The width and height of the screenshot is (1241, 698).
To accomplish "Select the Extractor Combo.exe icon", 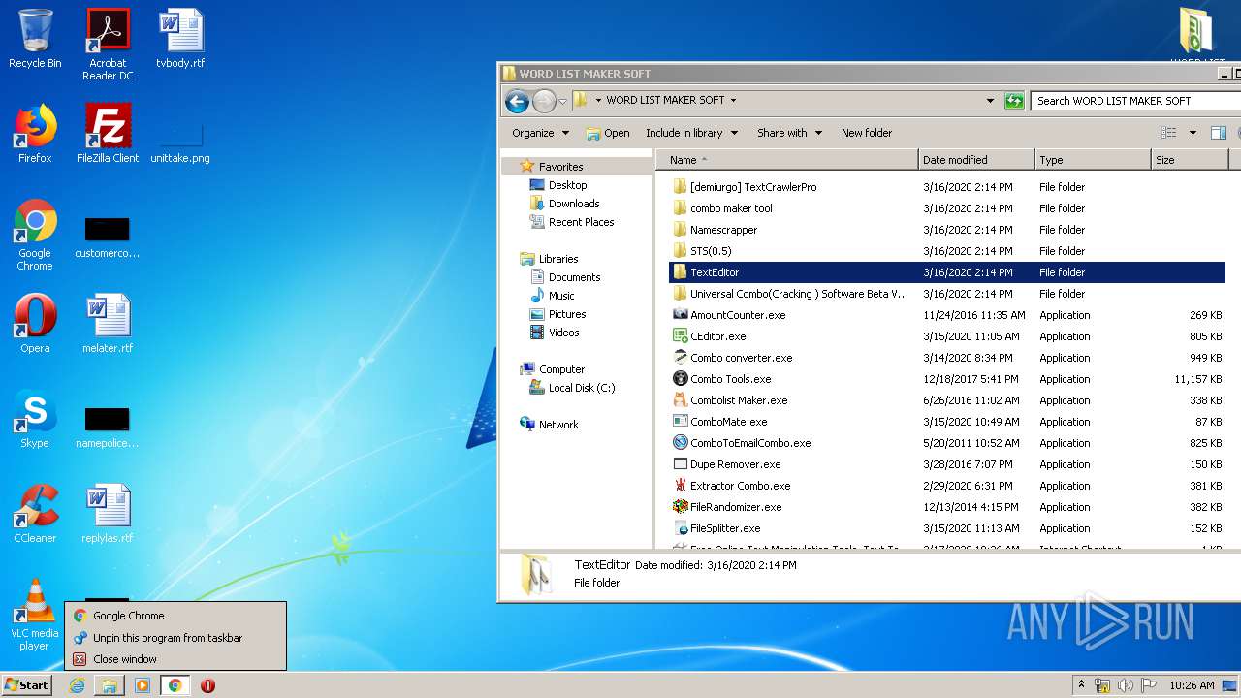I will 681,486.
